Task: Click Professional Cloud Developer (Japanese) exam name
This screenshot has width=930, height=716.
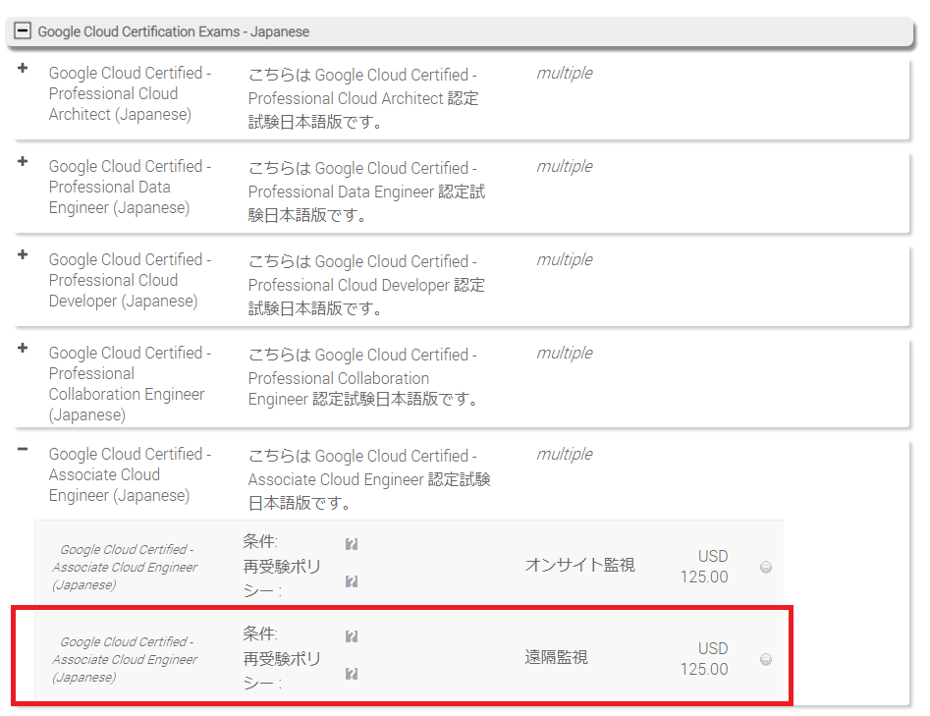Action: [x=130, y=280]
